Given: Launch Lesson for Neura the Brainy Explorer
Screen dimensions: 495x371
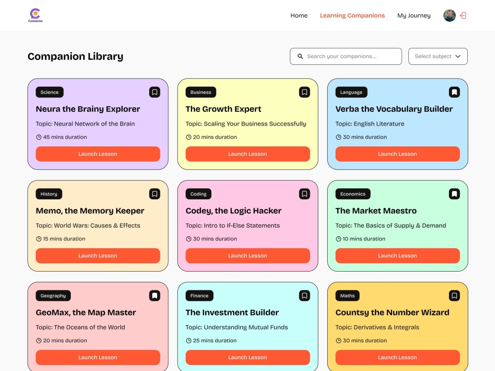Looking at the screenshot, I should [x=98, y=154].
